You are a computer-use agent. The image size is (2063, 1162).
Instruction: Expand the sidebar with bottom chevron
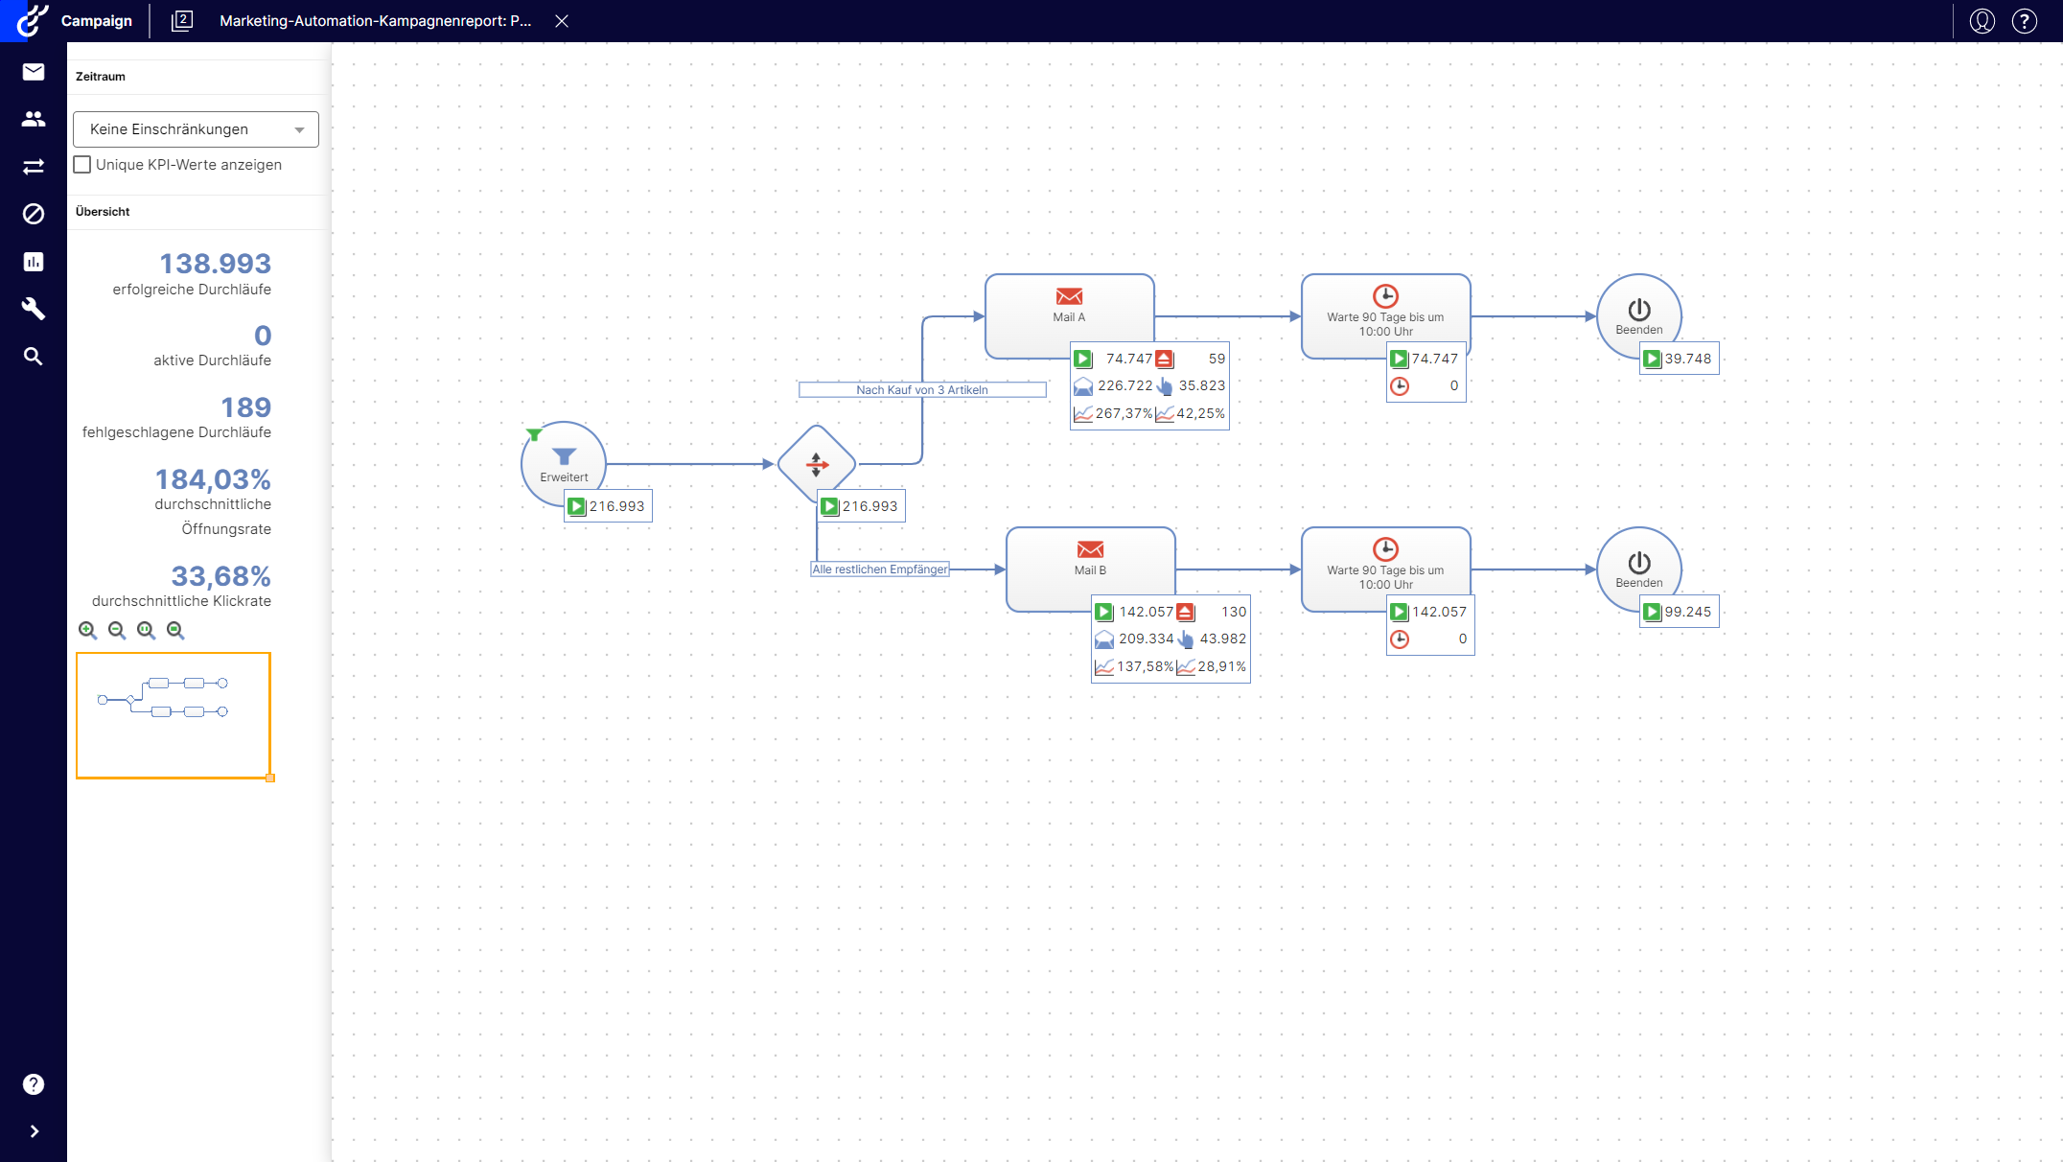click(x=34, y=1131)
